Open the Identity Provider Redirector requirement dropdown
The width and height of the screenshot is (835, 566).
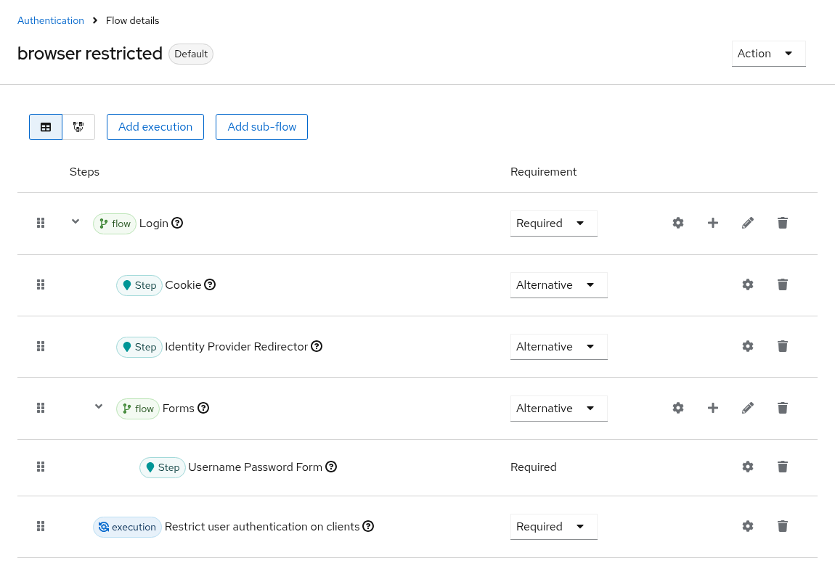coord(559,347)
